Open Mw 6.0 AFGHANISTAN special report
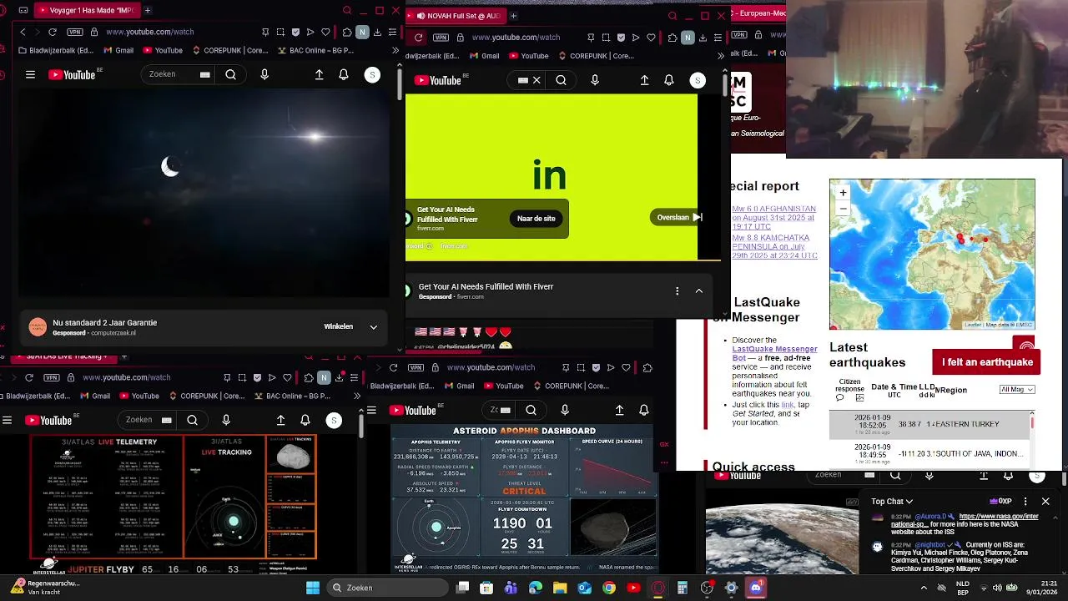The width and height of the screenshot is (1068, 601). click(774, 218)
